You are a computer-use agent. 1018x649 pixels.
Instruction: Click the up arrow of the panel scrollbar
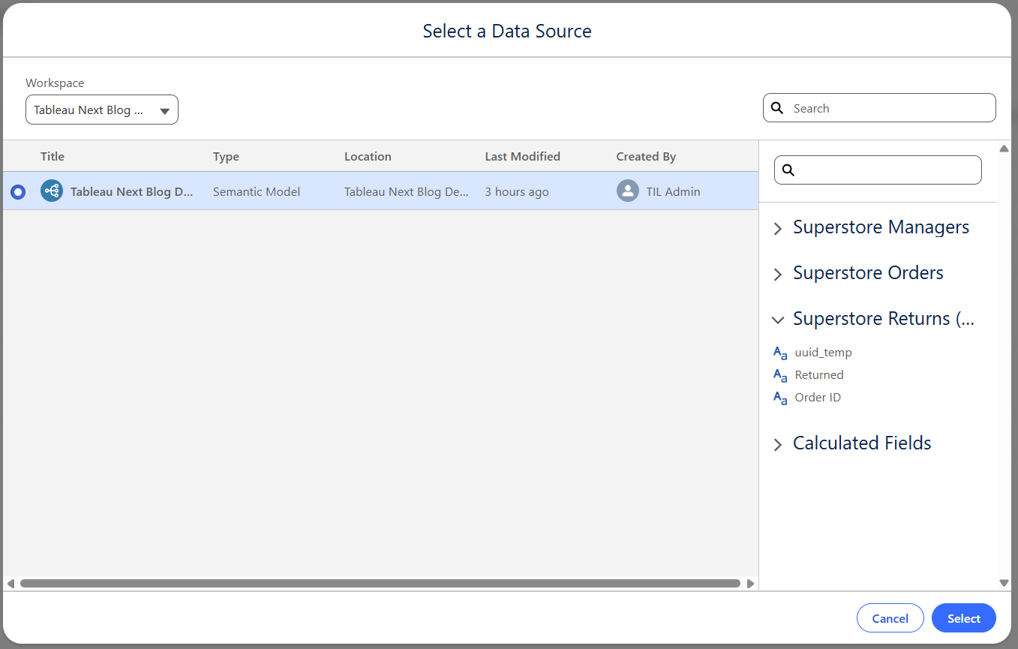[x=1004, y=149]
